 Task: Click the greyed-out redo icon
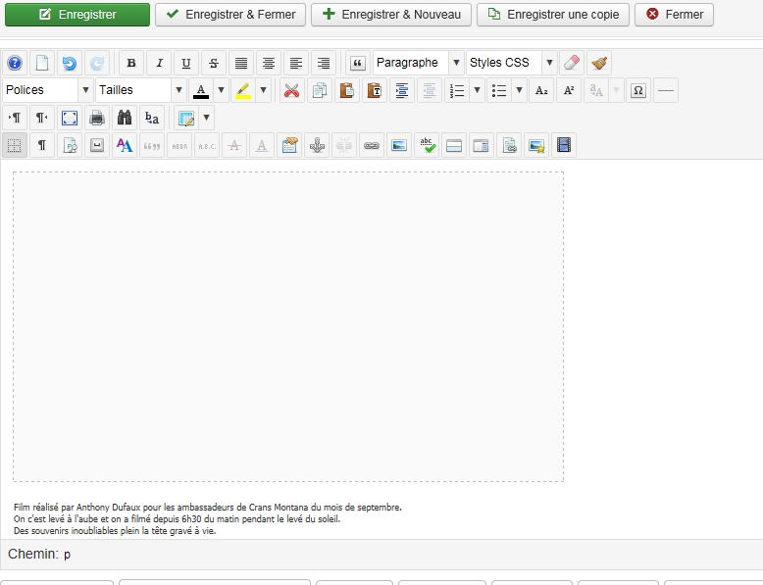97,64
